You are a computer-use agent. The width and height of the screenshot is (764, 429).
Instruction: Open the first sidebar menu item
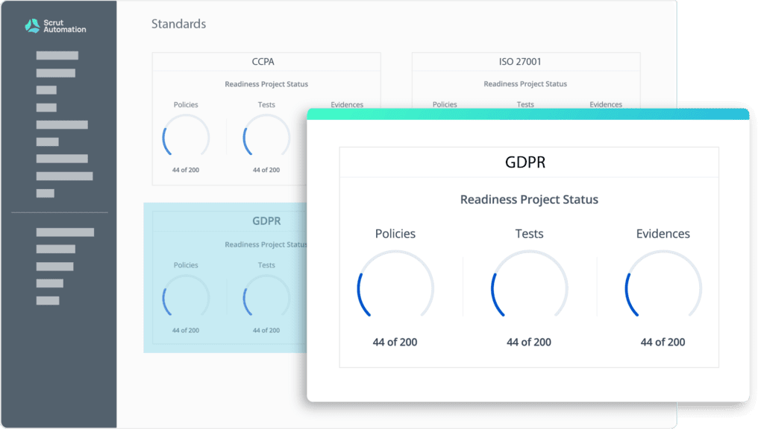[57, 55]
